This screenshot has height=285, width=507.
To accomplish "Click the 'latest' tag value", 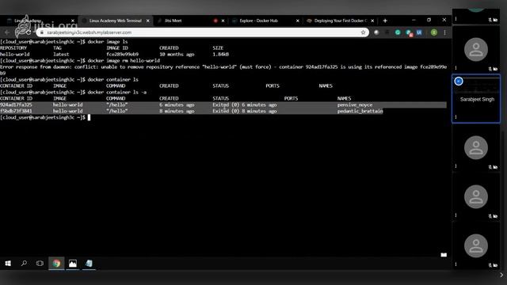I will coord(61,55).
